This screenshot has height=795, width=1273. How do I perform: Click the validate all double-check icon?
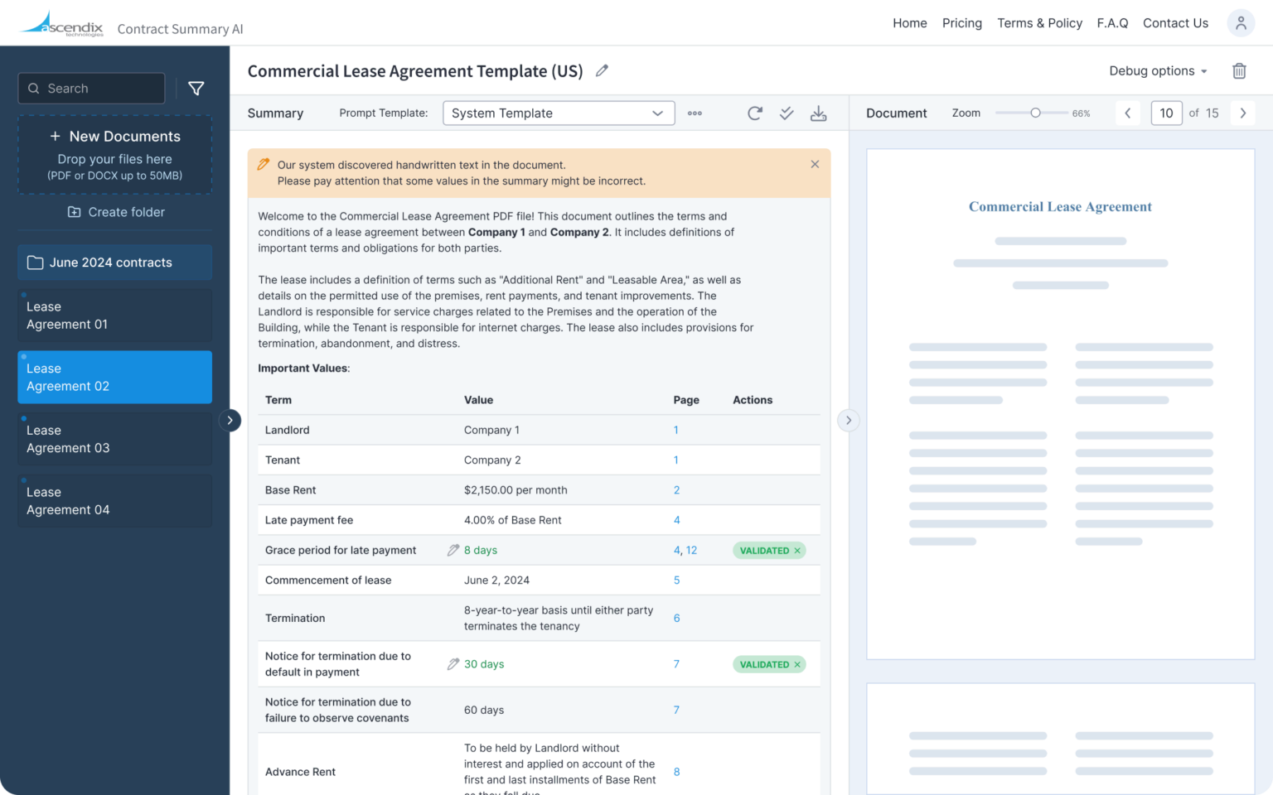(787, 113)
